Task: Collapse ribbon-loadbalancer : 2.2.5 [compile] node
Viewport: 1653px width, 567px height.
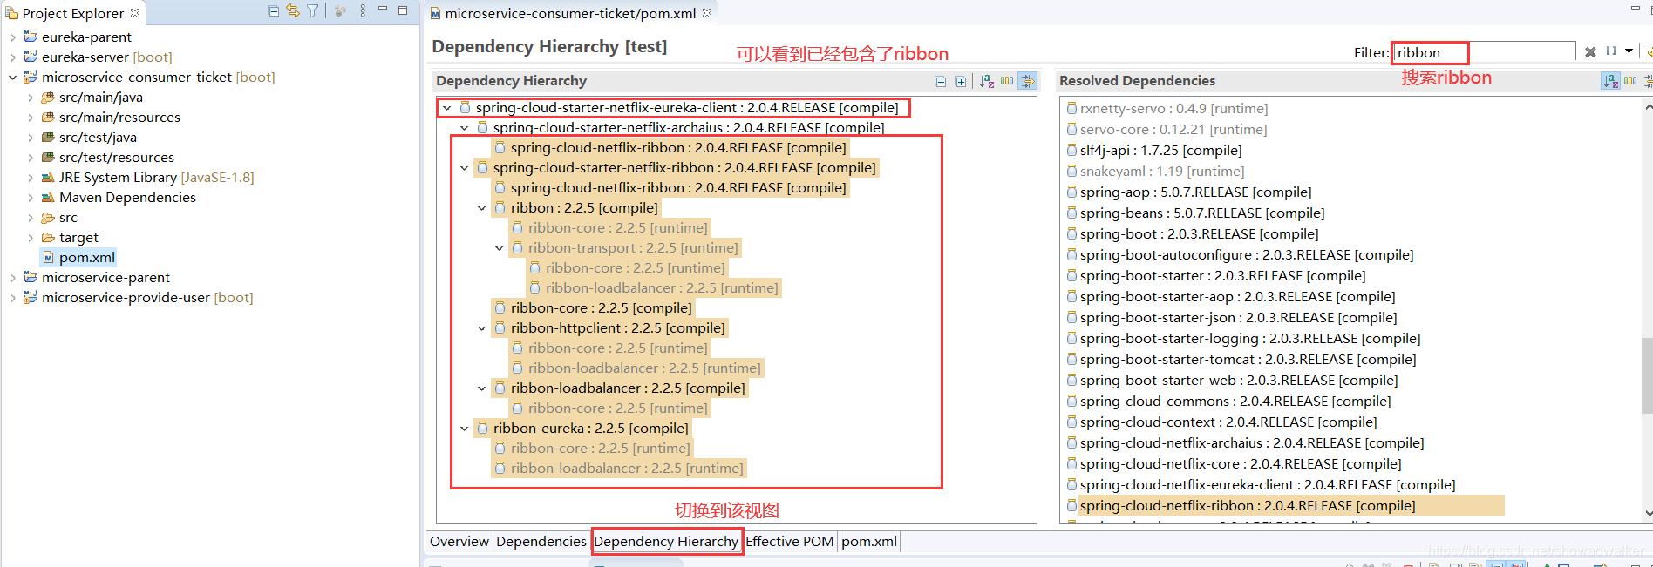Action: (481, 388)
